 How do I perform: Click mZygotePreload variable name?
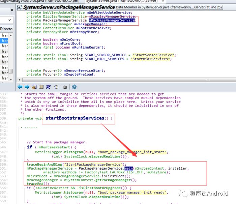pyautogui.click(x=79, y=75)
